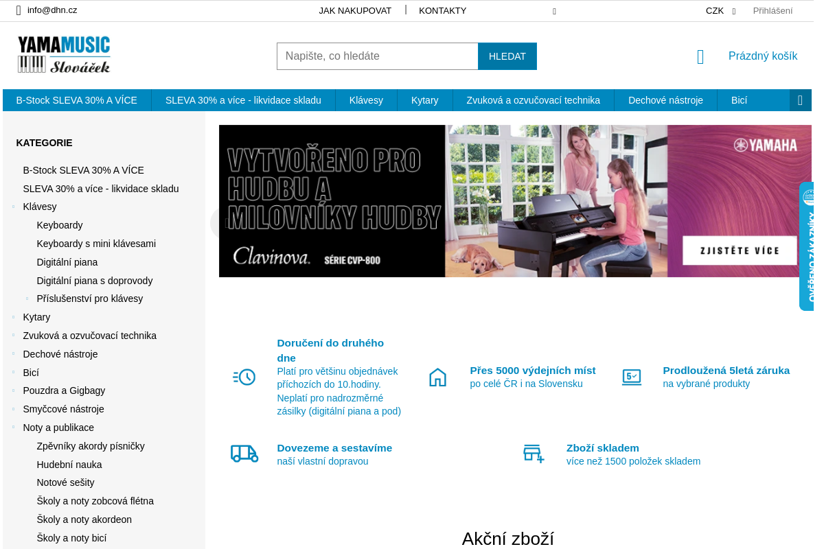Expand the Bicí sidebar category

pyautogui.click(x=13, y=373)
